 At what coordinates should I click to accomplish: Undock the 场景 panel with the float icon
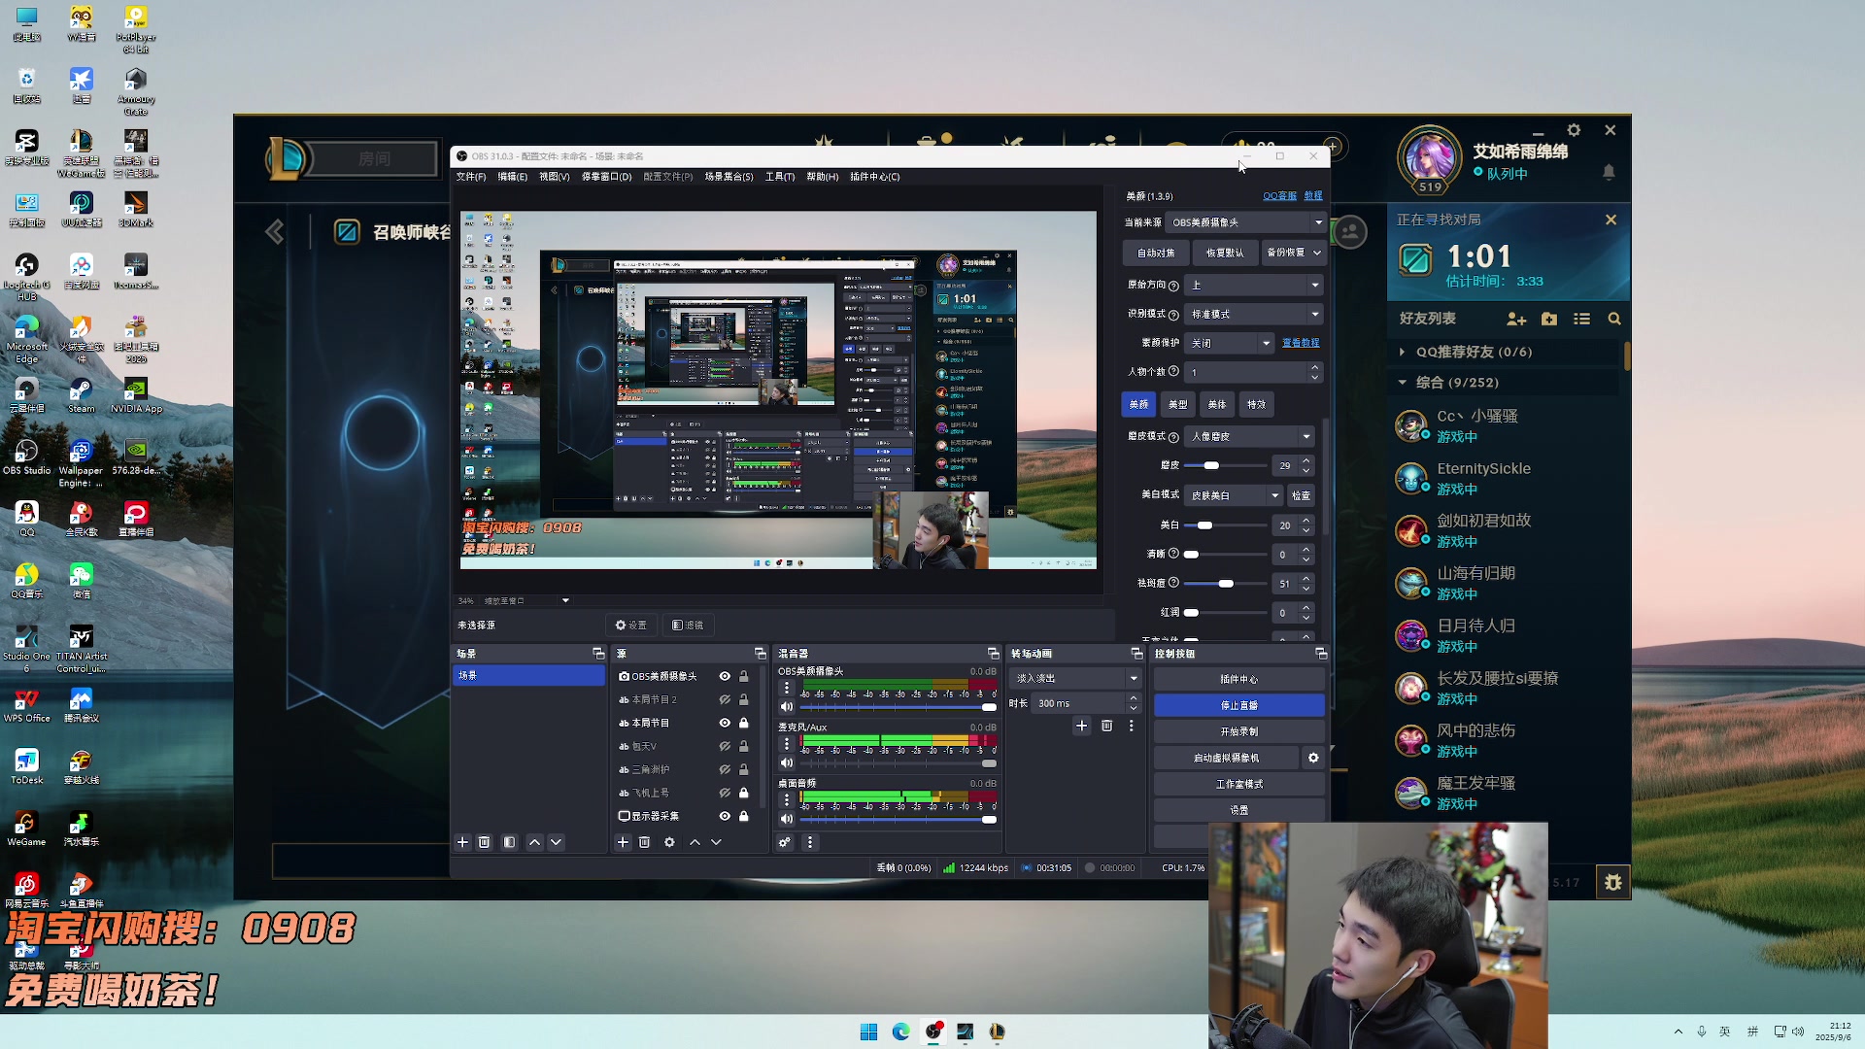pyautogui.click(x=598, y=654)
